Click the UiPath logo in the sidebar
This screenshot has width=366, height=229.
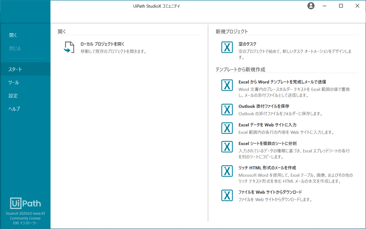[25, 203]
